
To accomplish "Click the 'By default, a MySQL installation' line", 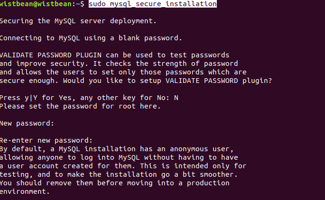I will click(117, 149).
